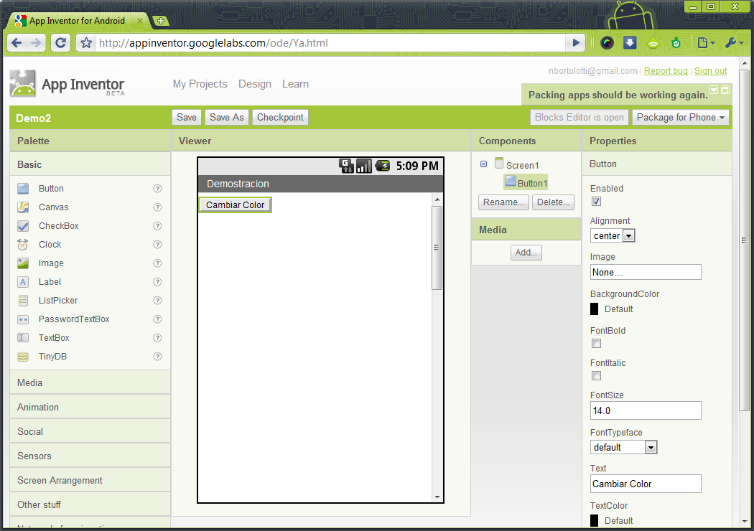Uncheck the Enabled property checkbox
The height and width of the screenshot is (531, 754).
[x=596, y=202]
